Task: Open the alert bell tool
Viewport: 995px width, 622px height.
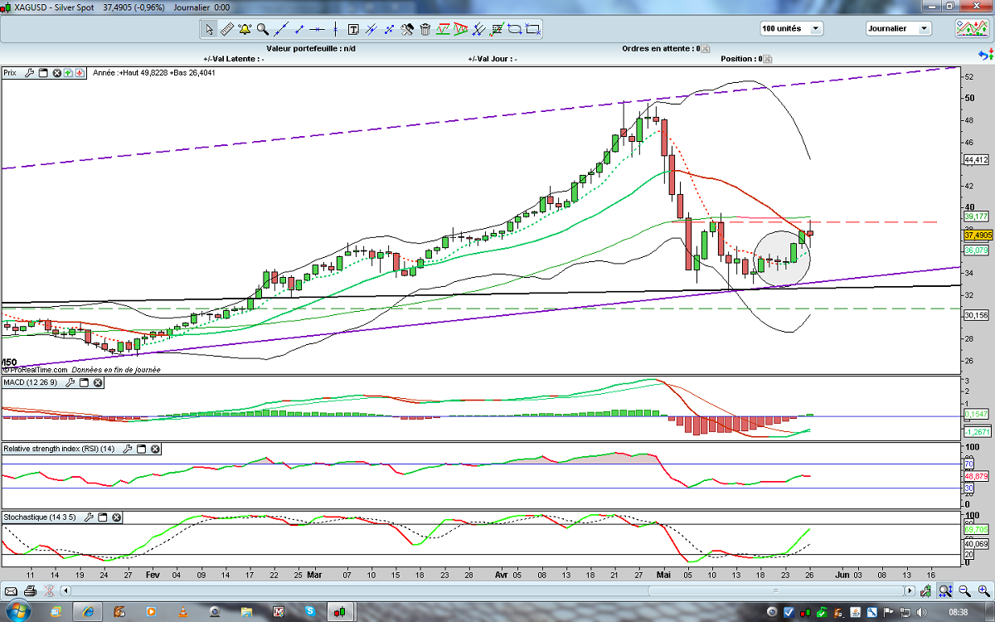Action: coord(245,29)
